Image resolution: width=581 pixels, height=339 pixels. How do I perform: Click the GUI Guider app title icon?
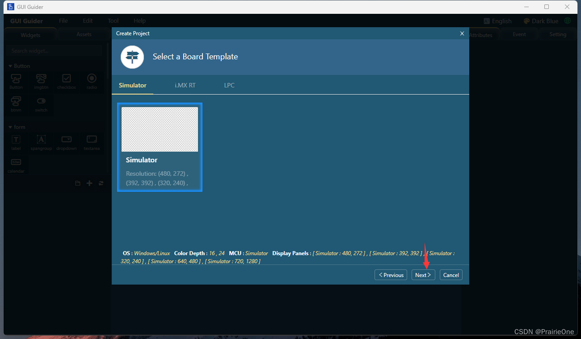11,7
